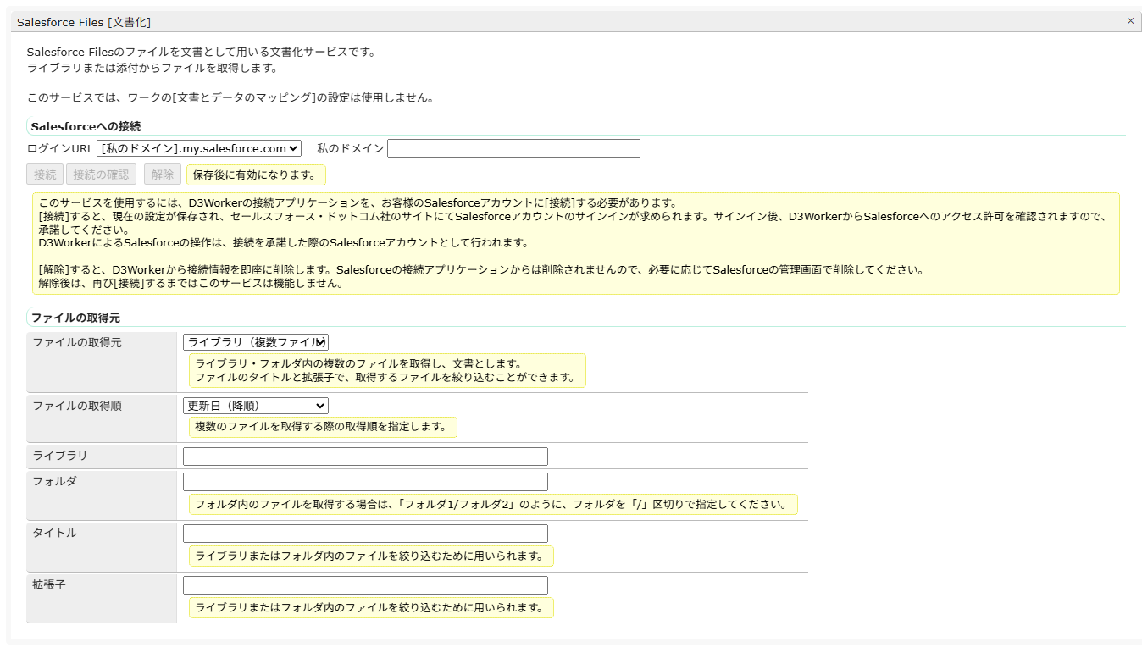Screen dimensions: 1142x653
Task: Open the ログインURL dropdown
Action: (x=199, y=148)
